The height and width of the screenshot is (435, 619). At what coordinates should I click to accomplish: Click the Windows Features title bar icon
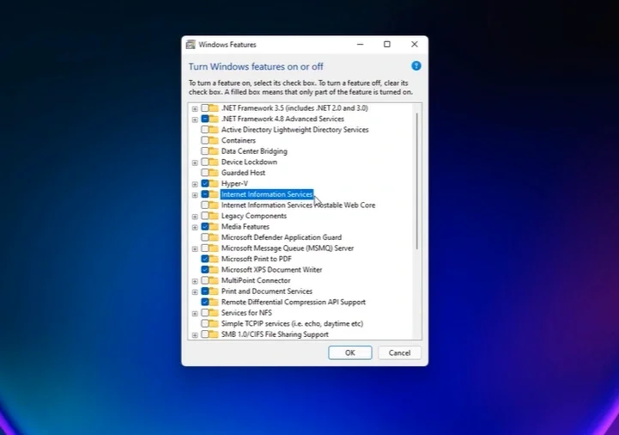pos(191,45)
